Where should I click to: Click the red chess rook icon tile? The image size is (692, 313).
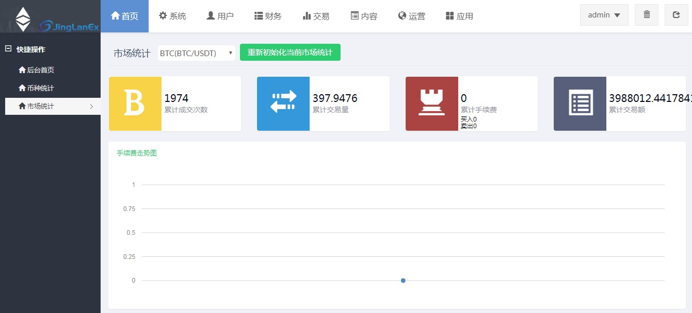click(431, 103)
